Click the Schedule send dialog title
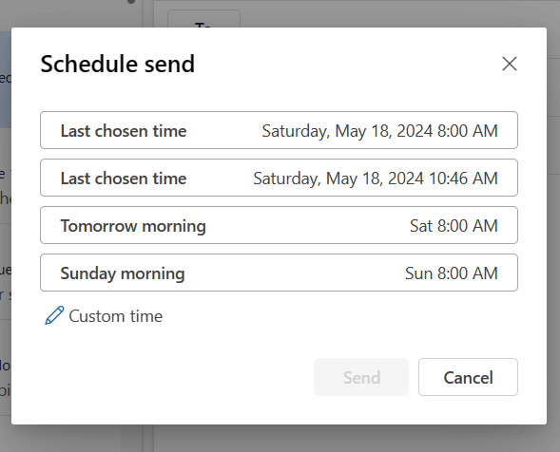 118,64
